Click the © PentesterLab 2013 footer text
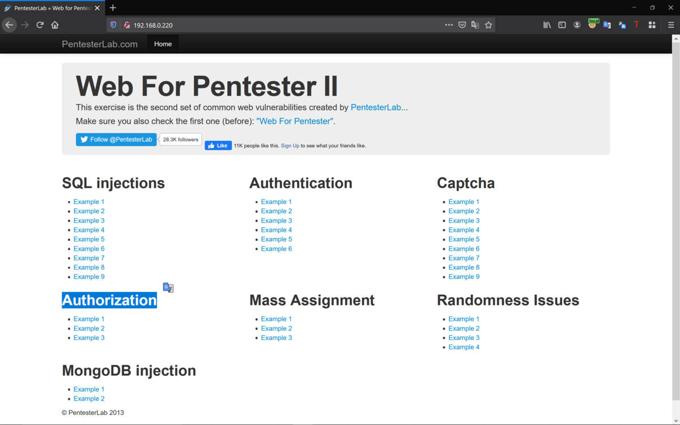Image resolution: width=680 pixels, height=425 pixels. pyautogui.click(x=93, y=413)
